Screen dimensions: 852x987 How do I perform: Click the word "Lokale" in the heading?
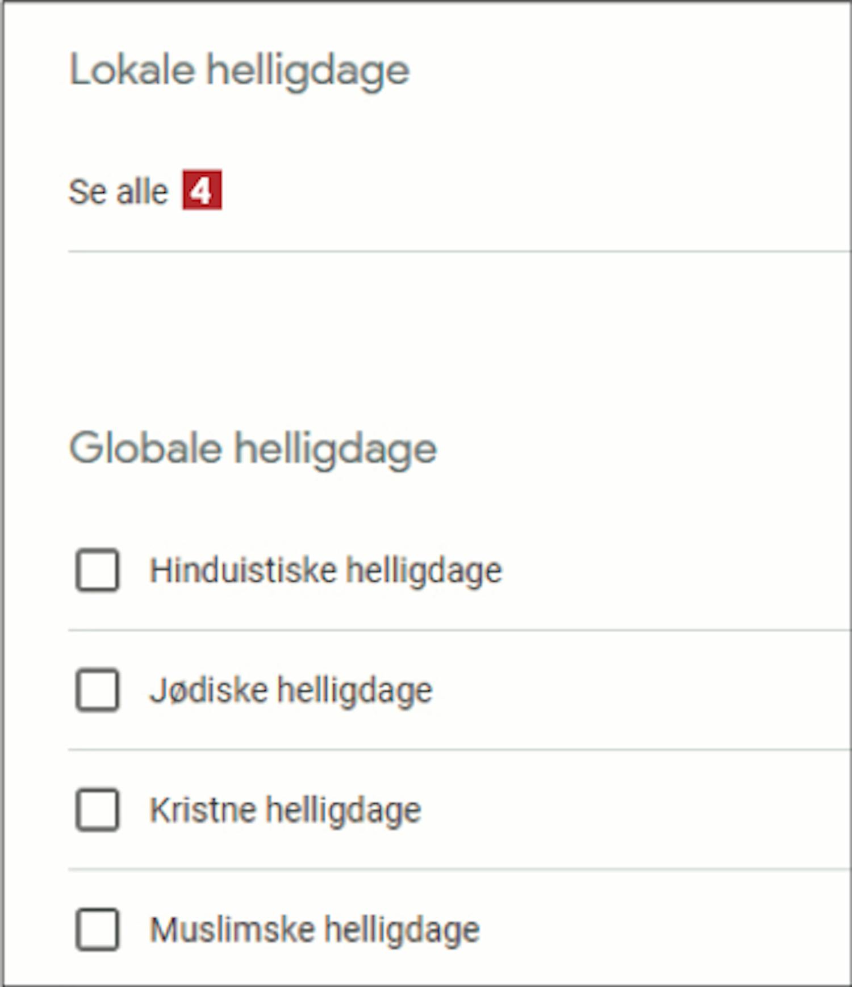[x=132, y=70]
